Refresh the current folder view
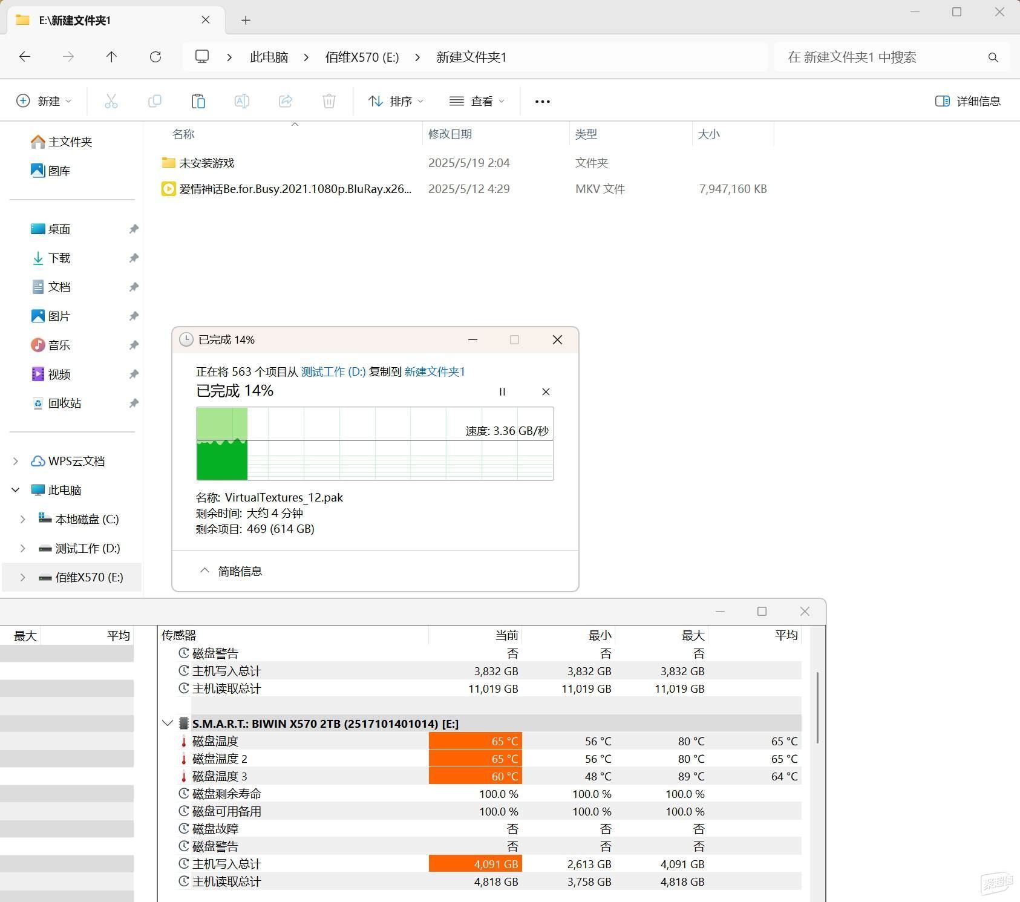This screenshot has width=1020, height=902. pos(155,57)
